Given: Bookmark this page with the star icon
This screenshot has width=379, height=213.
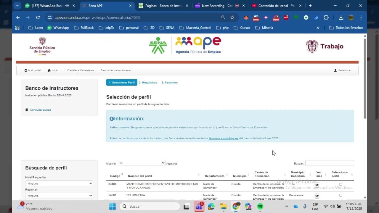Looking at the screenshot, I should [232, 17].
